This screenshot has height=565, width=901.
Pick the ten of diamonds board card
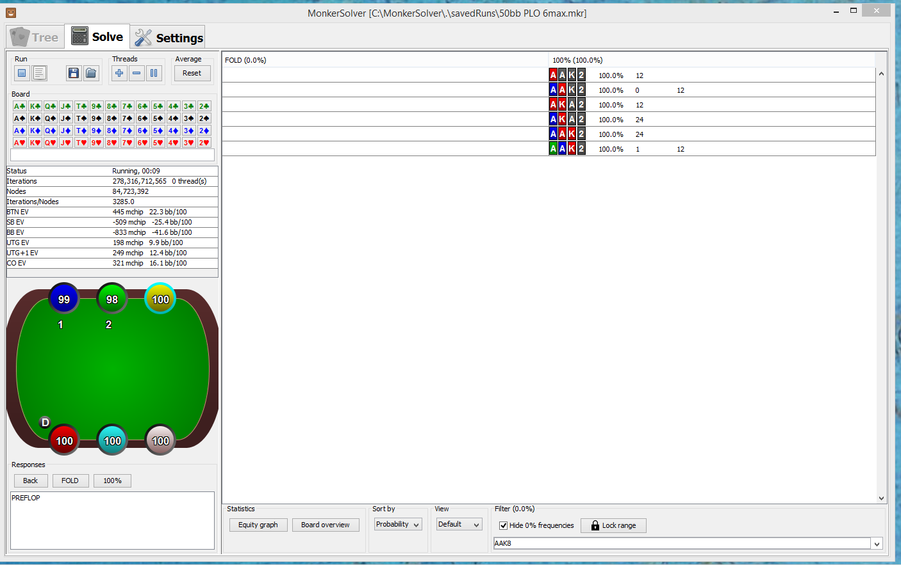click(81, 131)
